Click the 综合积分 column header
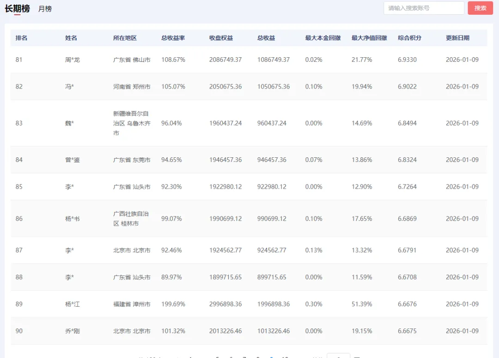 tap(409, 38)
